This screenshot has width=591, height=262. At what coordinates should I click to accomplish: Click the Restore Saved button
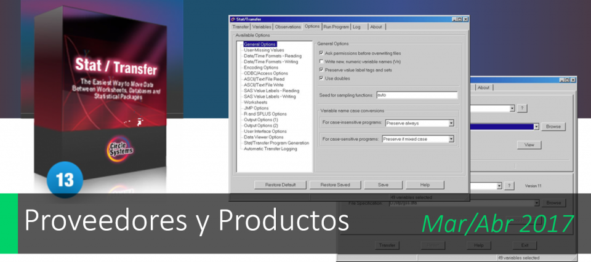(x=335, y=185)
